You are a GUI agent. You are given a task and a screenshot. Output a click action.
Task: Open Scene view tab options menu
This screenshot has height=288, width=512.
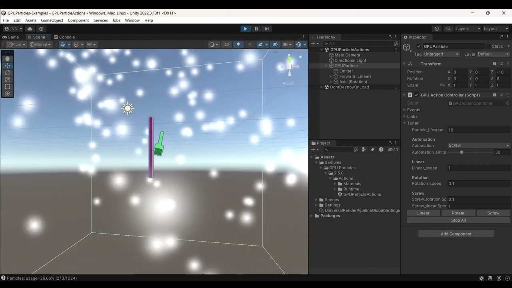coord(304,37)
